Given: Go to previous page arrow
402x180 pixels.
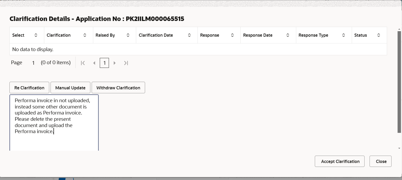Looking at the screenshot, I should point(94,63).
